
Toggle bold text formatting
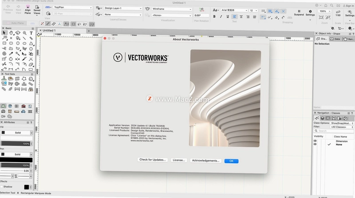click(x=214, y=17)
